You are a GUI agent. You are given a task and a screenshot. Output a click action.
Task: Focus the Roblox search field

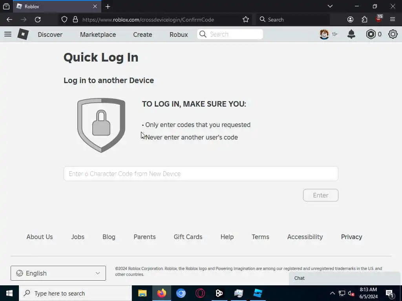pos(230,34)
